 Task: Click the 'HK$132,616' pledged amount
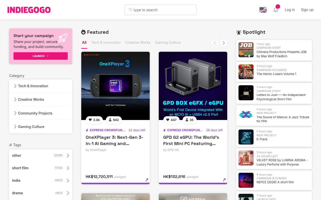[x=174, y=177]
